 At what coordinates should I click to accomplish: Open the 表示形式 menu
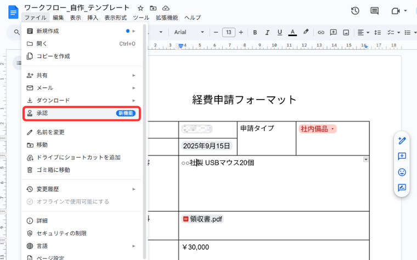(115, 18)
